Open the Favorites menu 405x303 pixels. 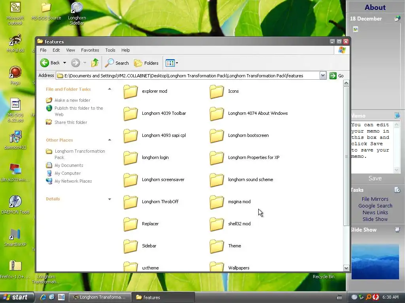tap(90, 50)
